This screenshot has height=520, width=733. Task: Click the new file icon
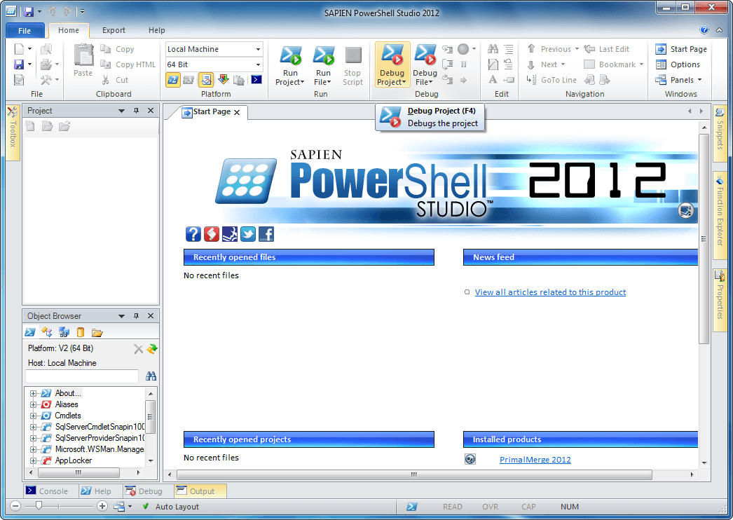19,48
